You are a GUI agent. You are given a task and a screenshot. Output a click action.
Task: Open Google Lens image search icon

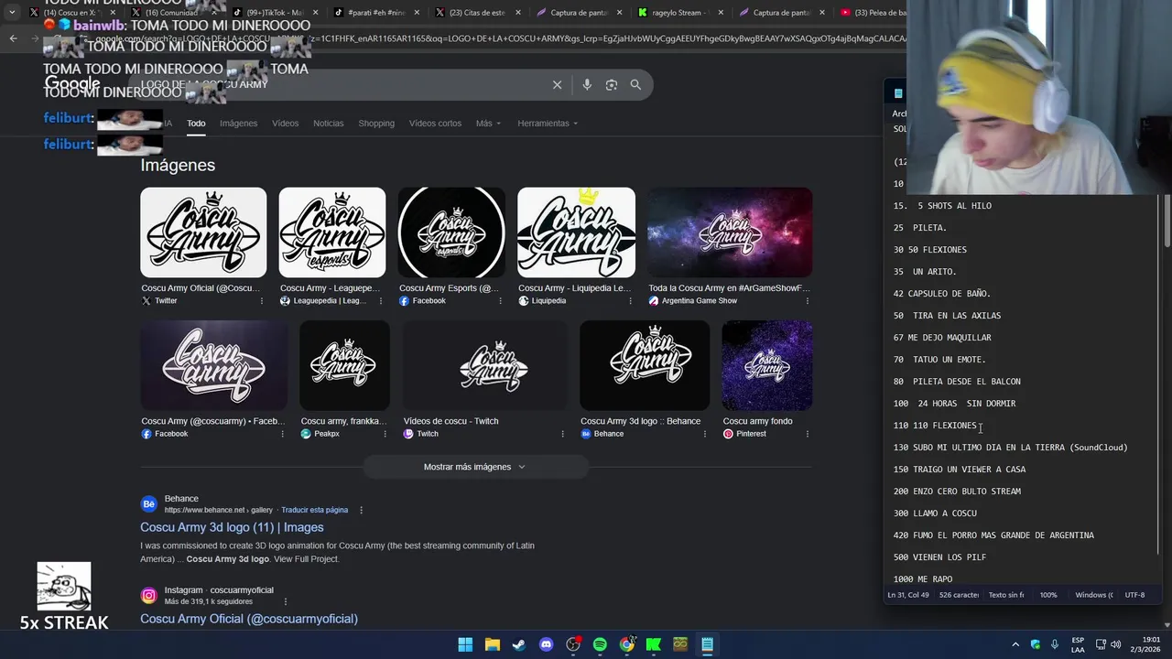(x=611, y=84)
